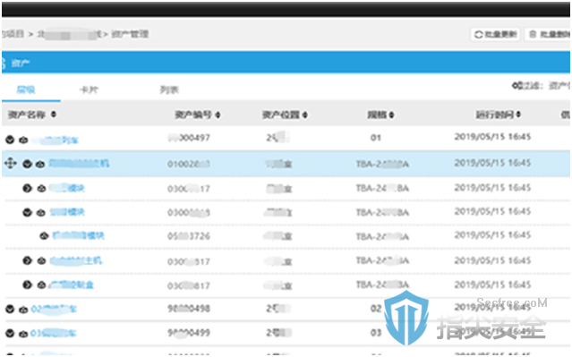This screenshot has height=357, width=572.
Task: Click the asset icon in row ending 3726
Action: [x=44, y=236]
